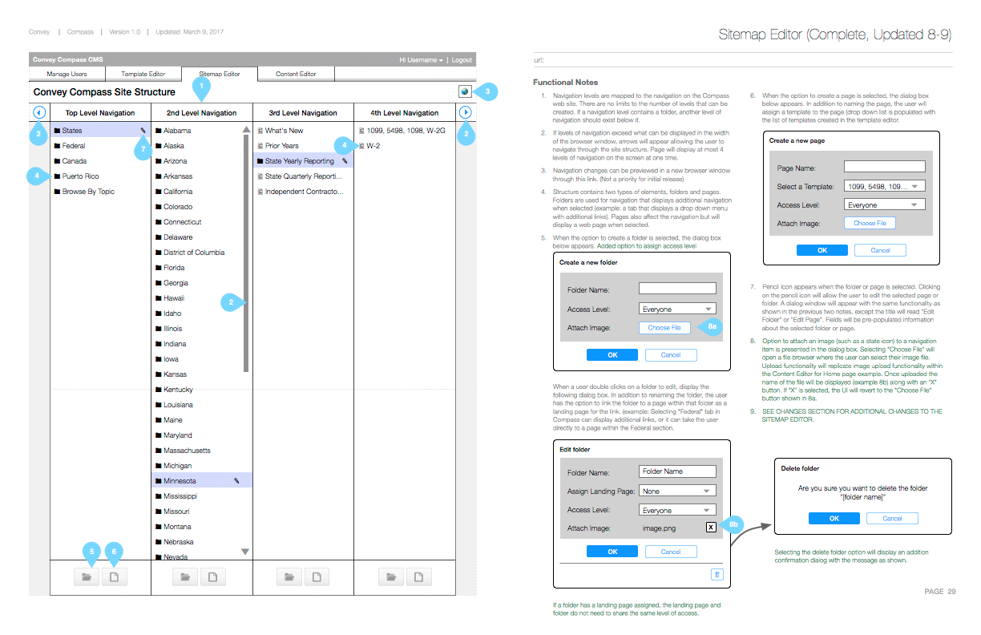Image resolution: width=981 pixels, height=635 pixels.
Task: Click the folder icon beside Canada
Action: pyautogui.click(x=57, y=161)
